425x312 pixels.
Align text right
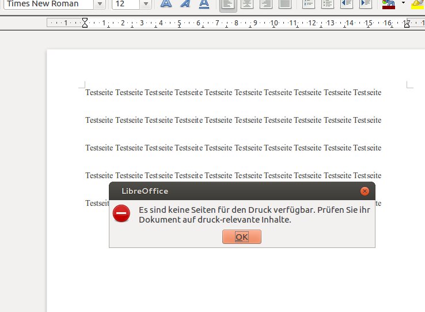click(x=266, y=4)
